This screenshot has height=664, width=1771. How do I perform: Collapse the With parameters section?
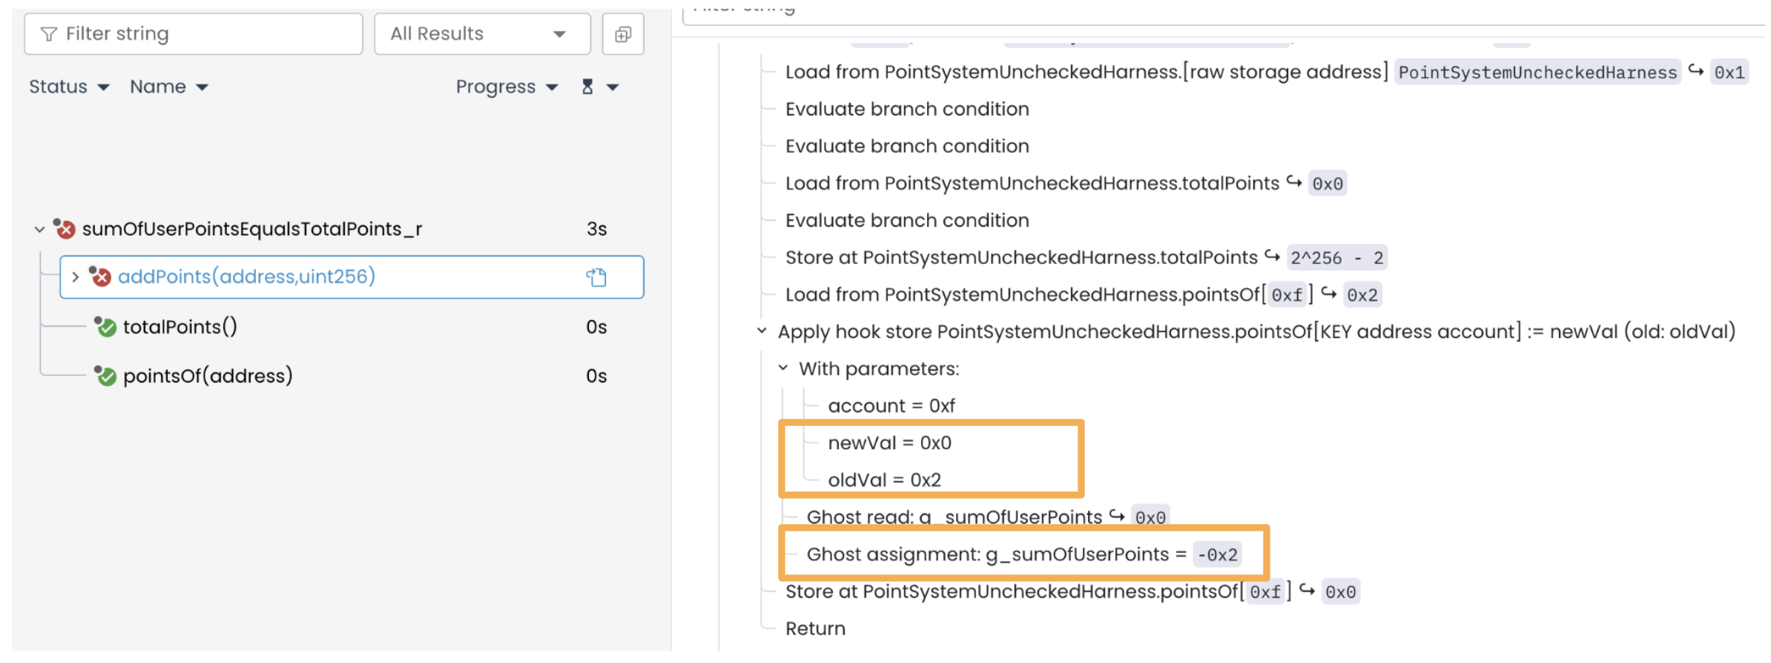click(x=783, y=368)
